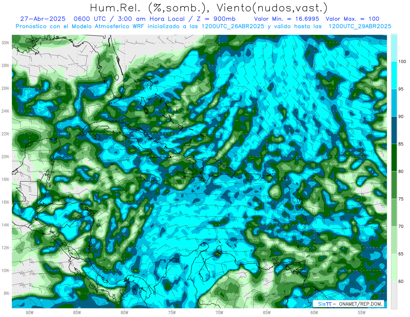Select the medium green 70-75 legend band
This screenshot has width=410, height=317.
(394, 212)
